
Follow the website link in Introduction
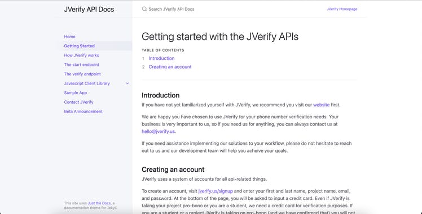coord(321,105)
